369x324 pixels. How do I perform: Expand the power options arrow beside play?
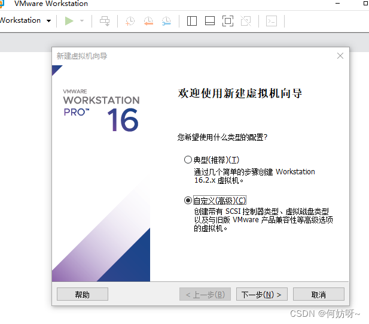click(82, 21)
